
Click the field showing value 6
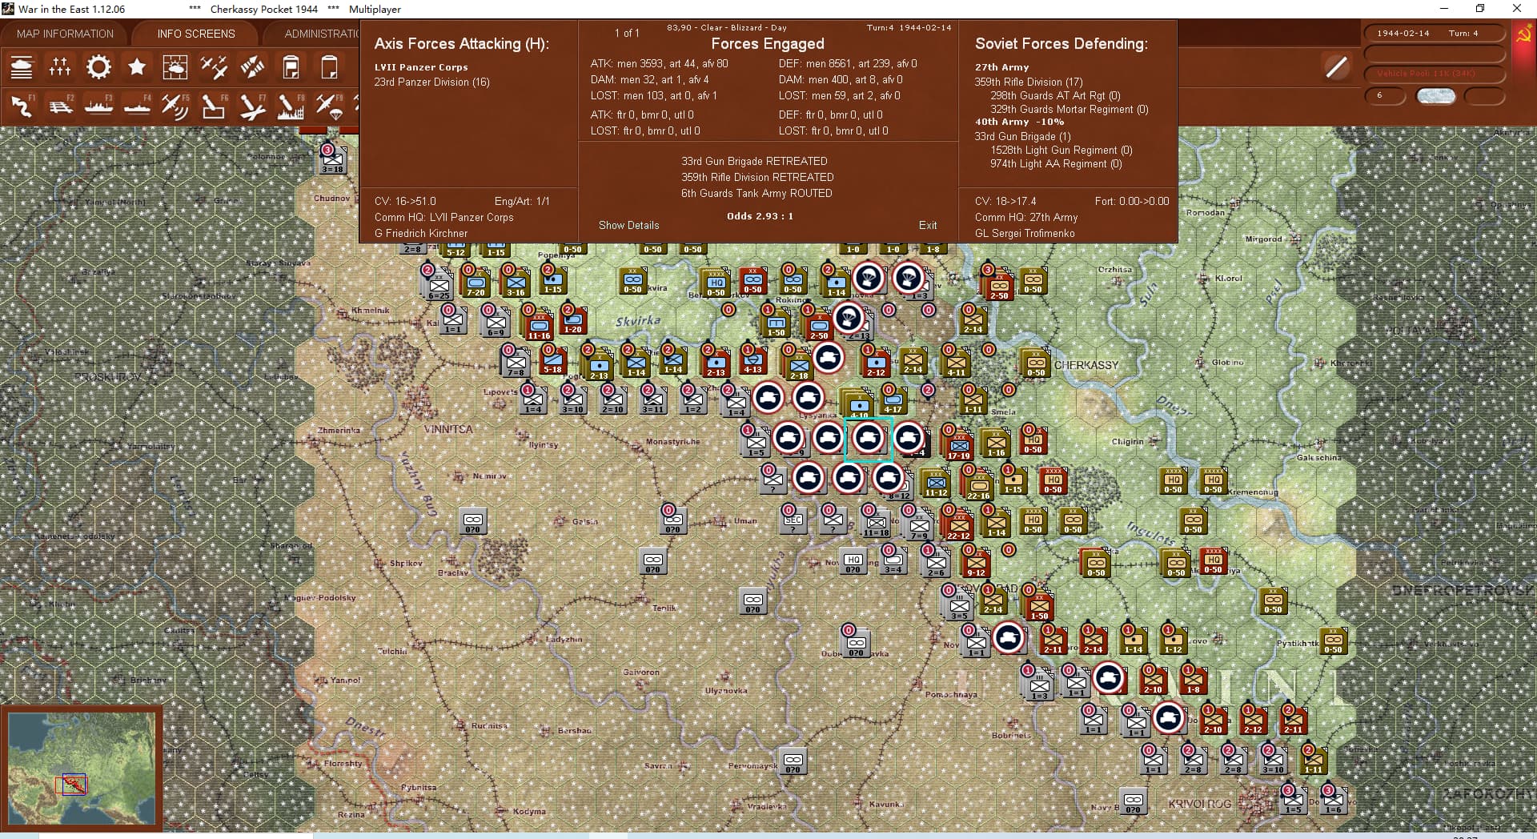1385,95
